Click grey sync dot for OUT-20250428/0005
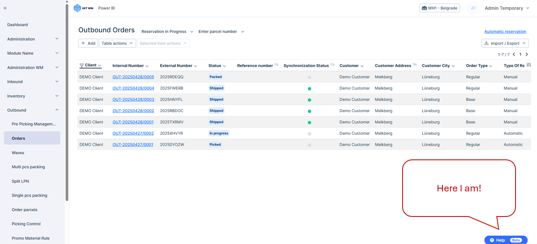 tap(309, 77)
